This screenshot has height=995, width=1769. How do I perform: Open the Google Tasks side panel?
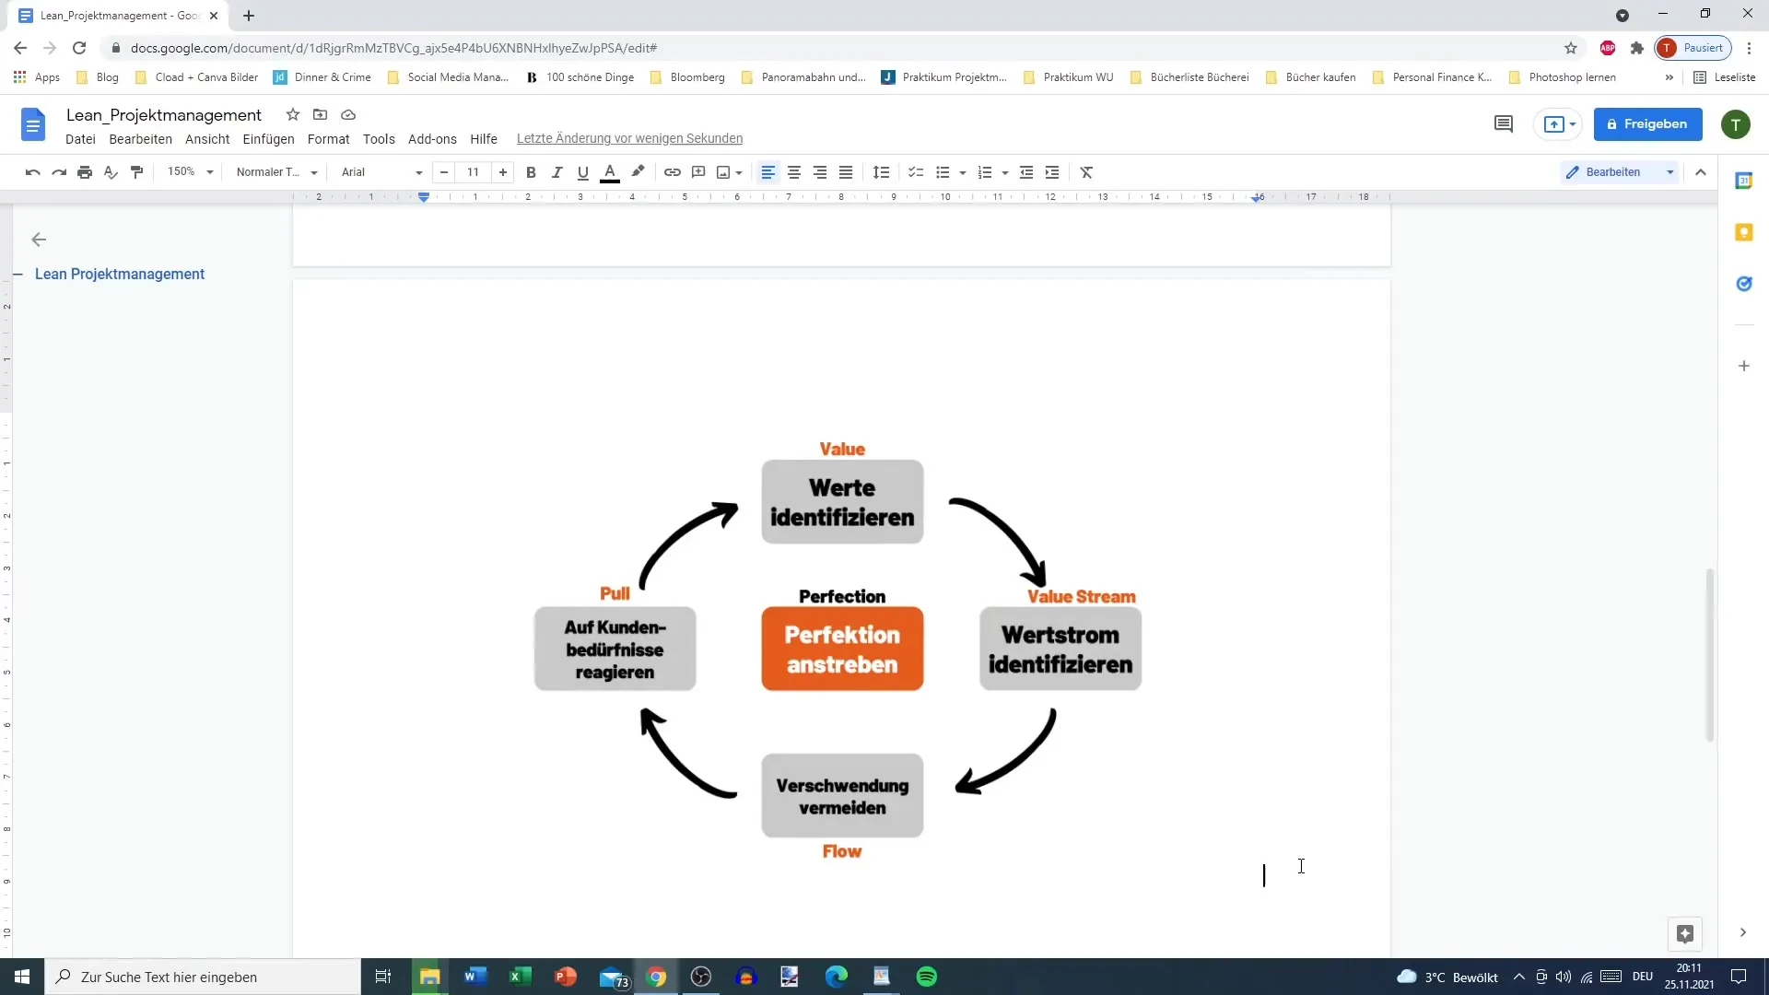1743,284
